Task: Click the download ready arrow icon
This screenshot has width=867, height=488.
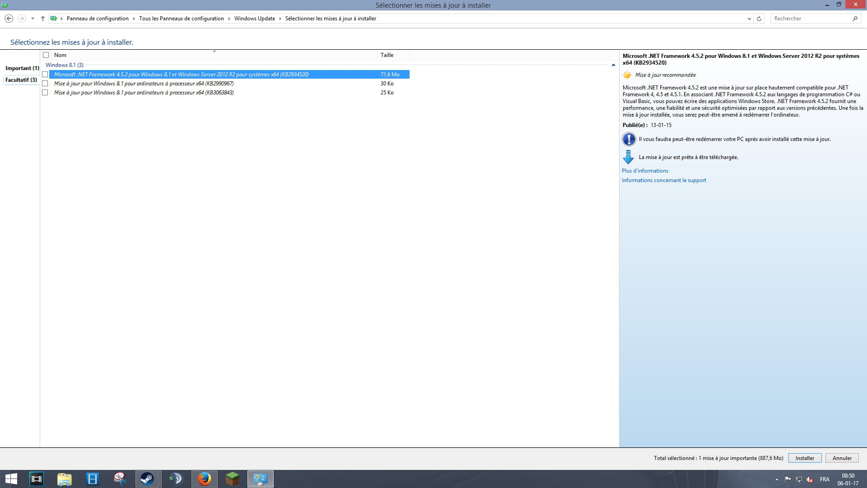Action: click(628, 157)
